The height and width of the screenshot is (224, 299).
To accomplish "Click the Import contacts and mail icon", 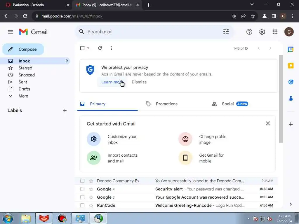I will 94,158.
